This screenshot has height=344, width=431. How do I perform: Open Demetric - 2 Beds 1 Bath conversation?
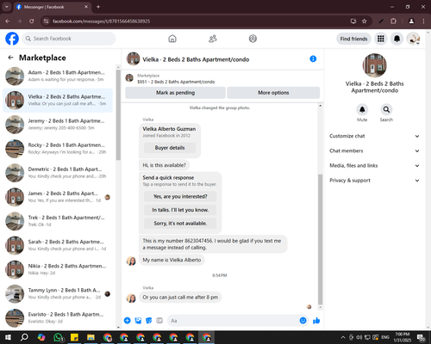coord(58,173)
